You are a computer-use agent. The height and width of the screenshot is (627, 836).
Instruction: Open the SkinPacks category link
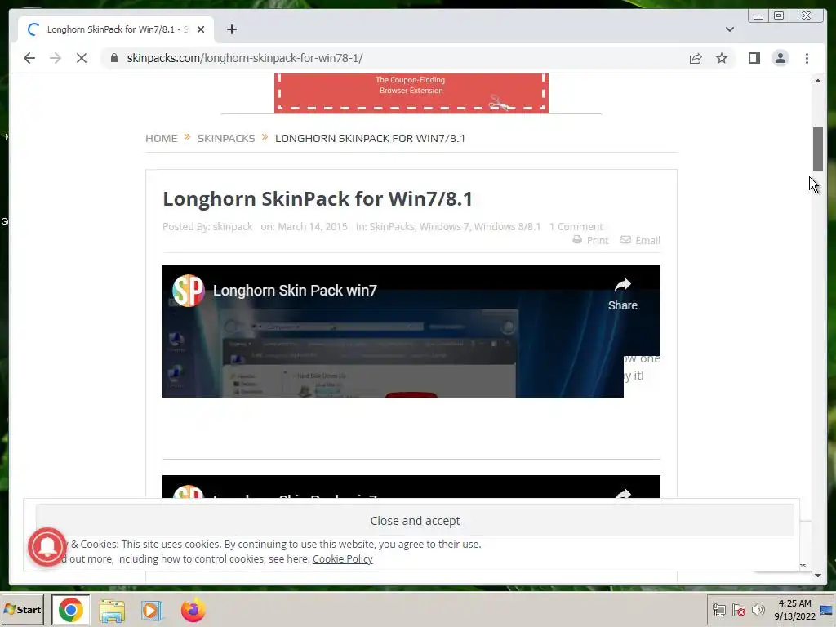pos(391,227)
